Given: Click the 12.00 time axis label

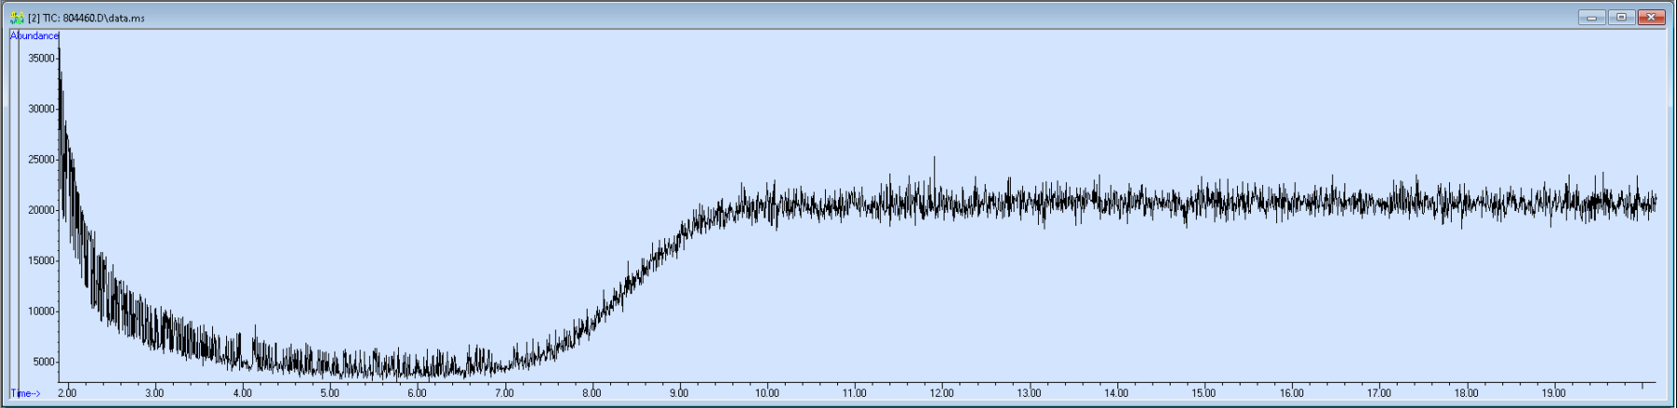Looking at the screenshot, I should coord(942,394).
